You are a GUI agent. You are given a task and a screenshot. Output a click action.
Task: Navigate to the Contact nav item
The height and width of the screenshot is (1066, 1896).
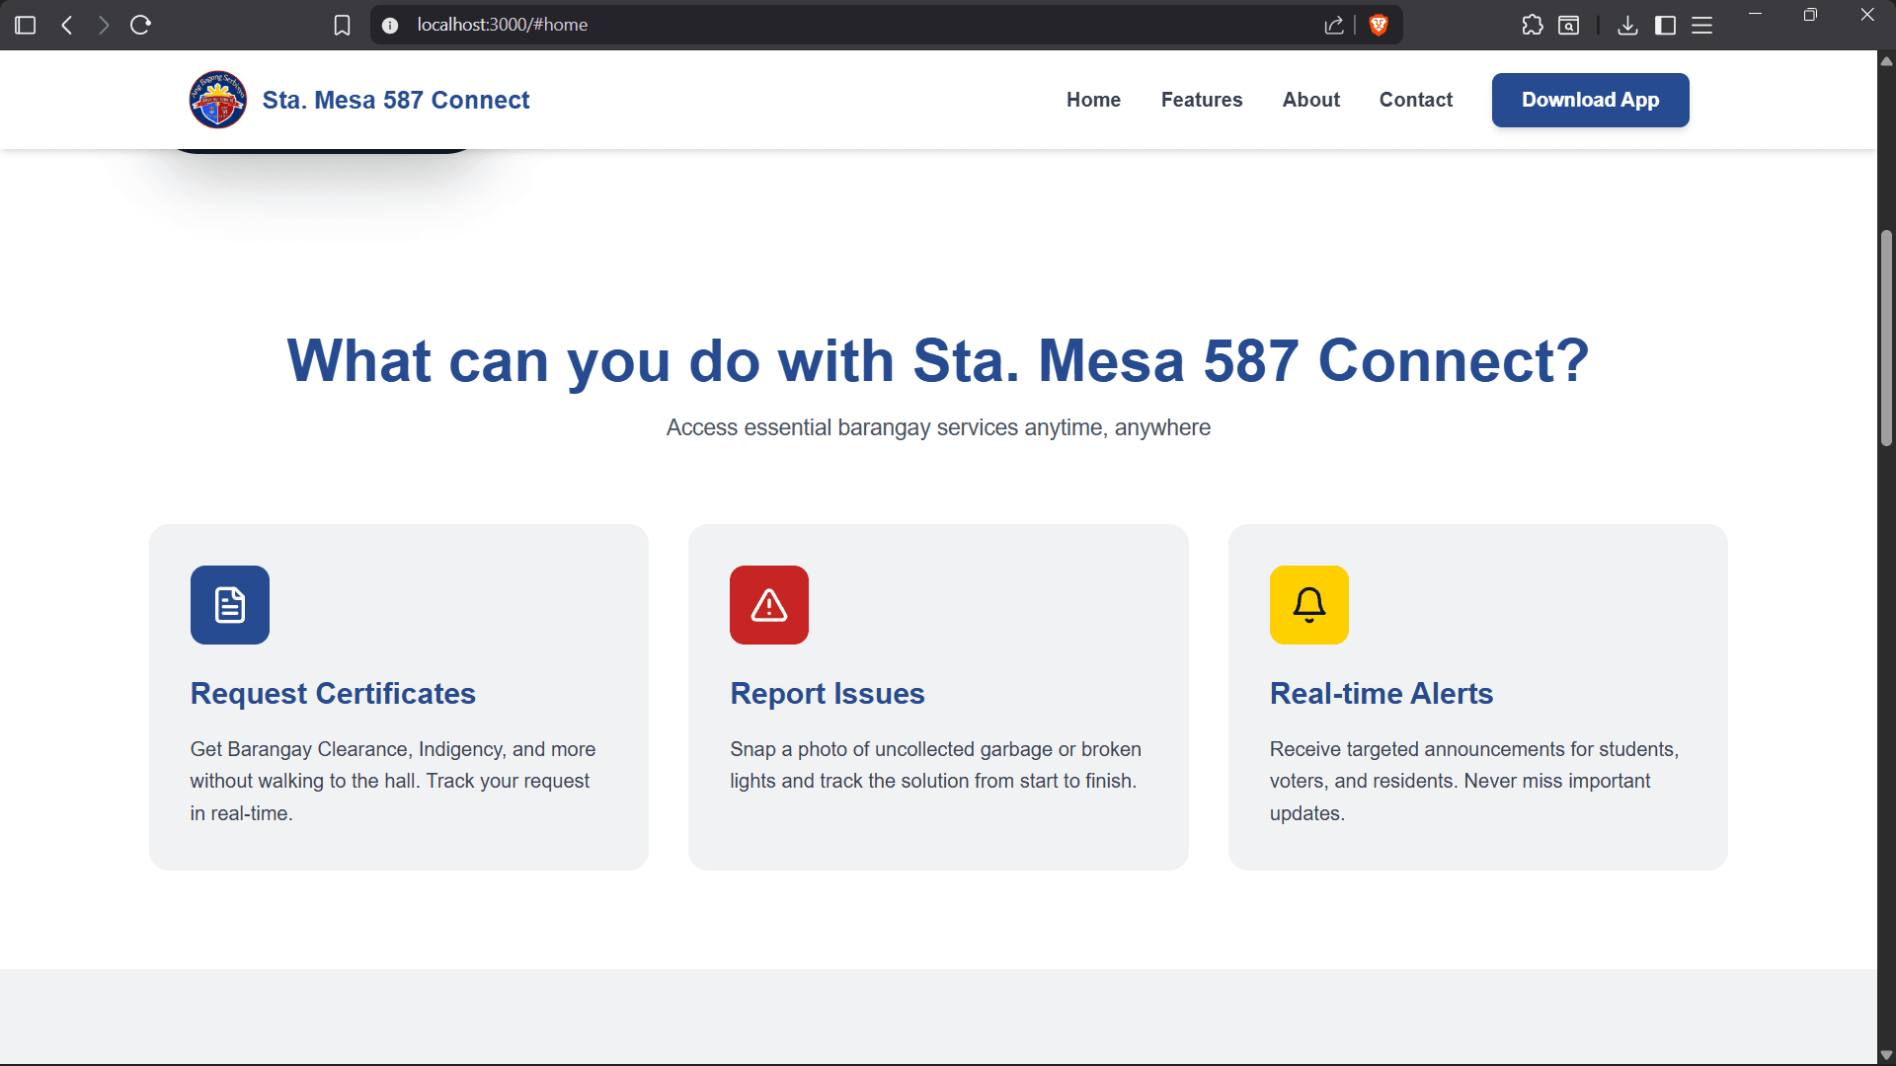click(x=1416, y=100)
